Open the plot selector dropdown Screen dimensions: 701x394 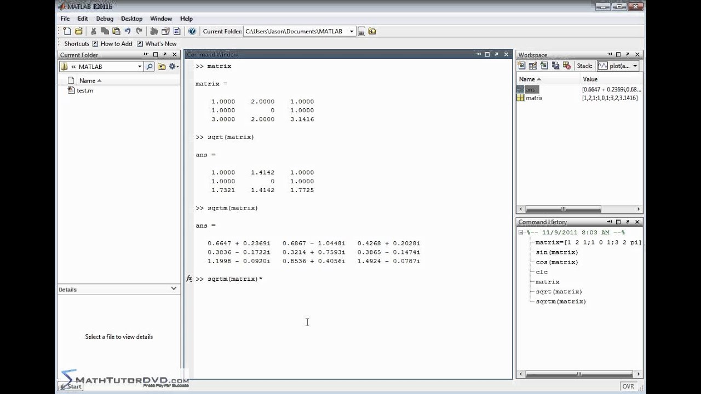(635, 66)
